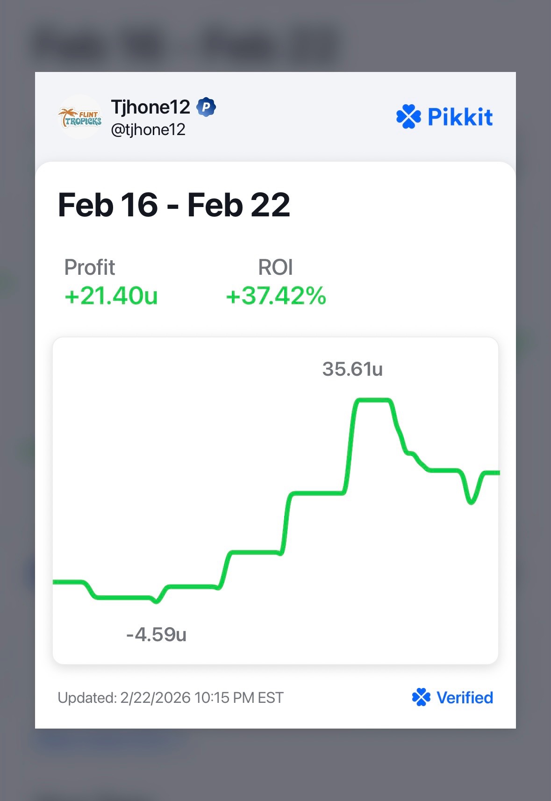Tap the Flint Tropicks profile avatar
551x801 pixels.
click(80, 117)
